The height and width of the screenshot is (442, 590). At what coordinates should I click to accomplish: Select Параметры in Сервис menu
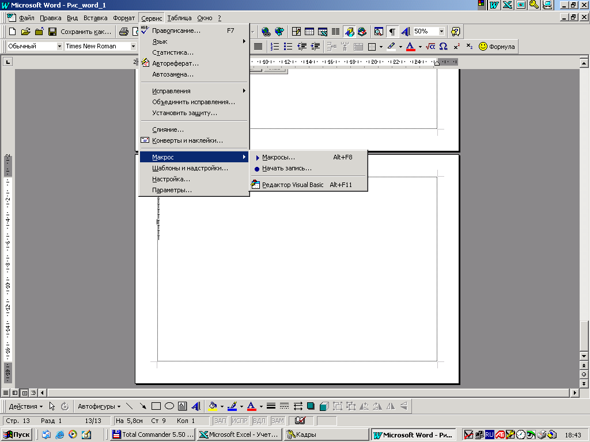[x=194, y=190]
